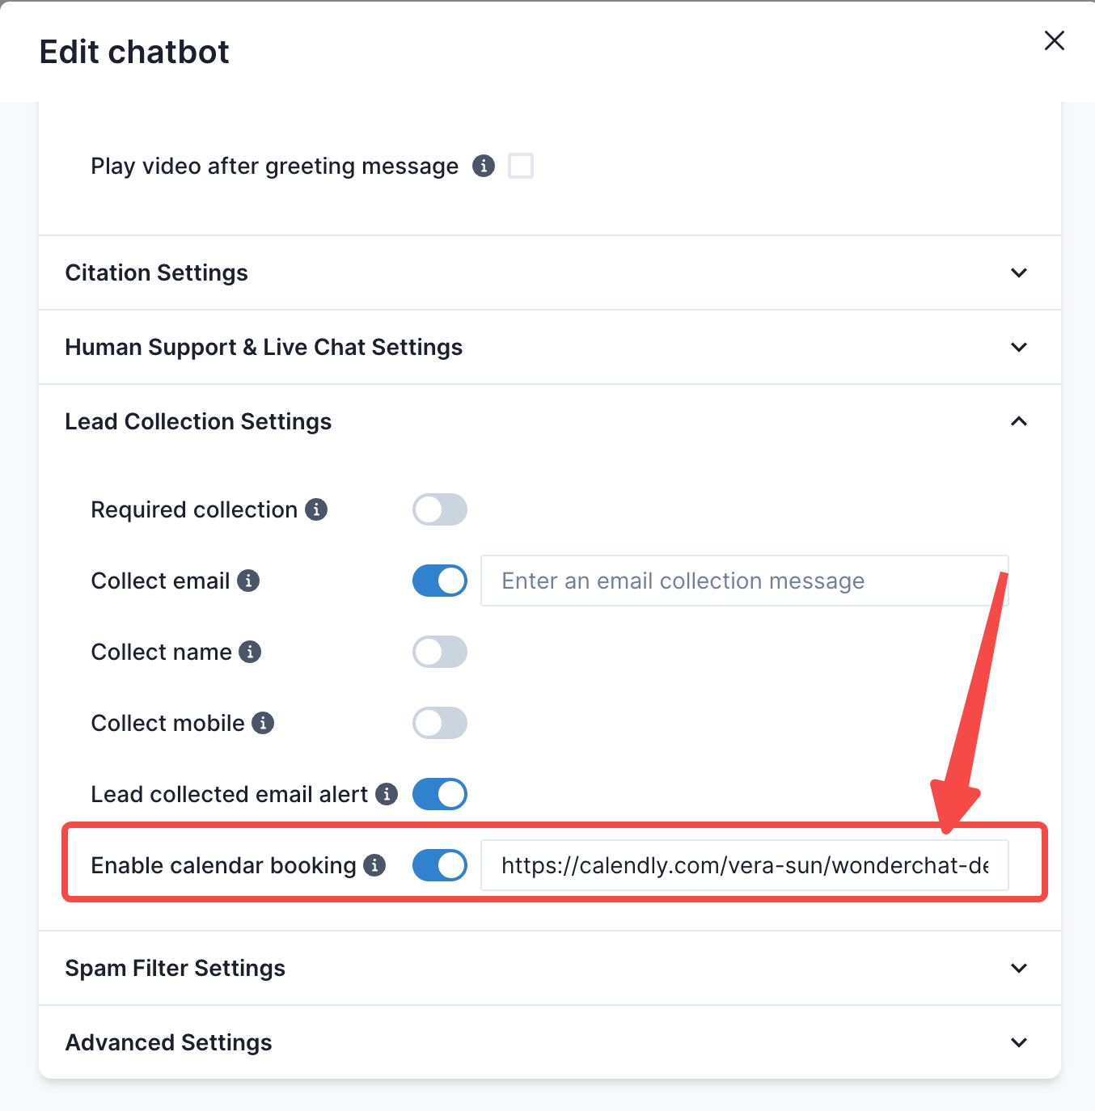1095x1111 pixels.
Task: Click info icon beside Lead collected email alert
Action: click(387, 794)
